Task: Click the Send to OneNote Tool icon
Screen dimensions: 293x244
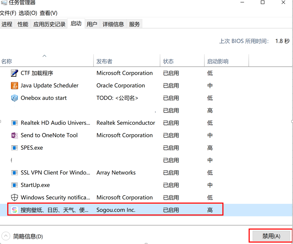Action: (15, 136)
